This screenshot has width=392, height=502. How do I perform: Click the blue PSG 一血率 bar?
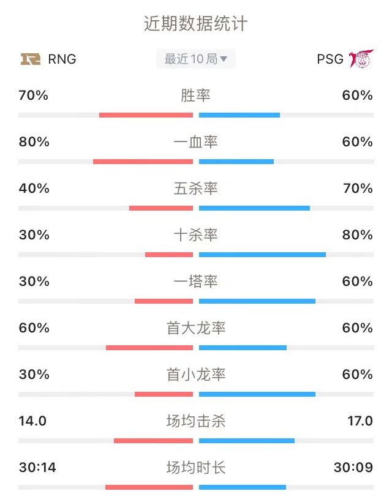(236, 162)
